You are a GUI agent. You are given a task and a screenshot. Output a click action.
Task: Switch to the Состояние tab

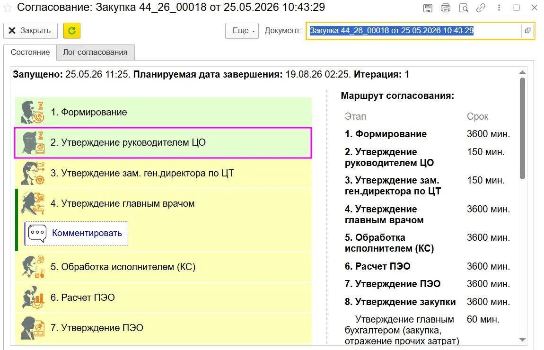pos(30,52)
